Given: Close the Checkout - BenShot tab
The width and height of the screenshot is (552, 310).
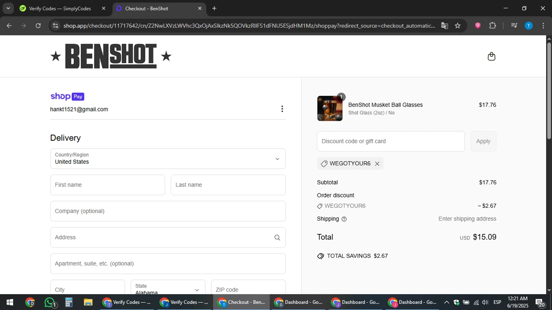Looking at the screenshot, I should pos(200,8).
